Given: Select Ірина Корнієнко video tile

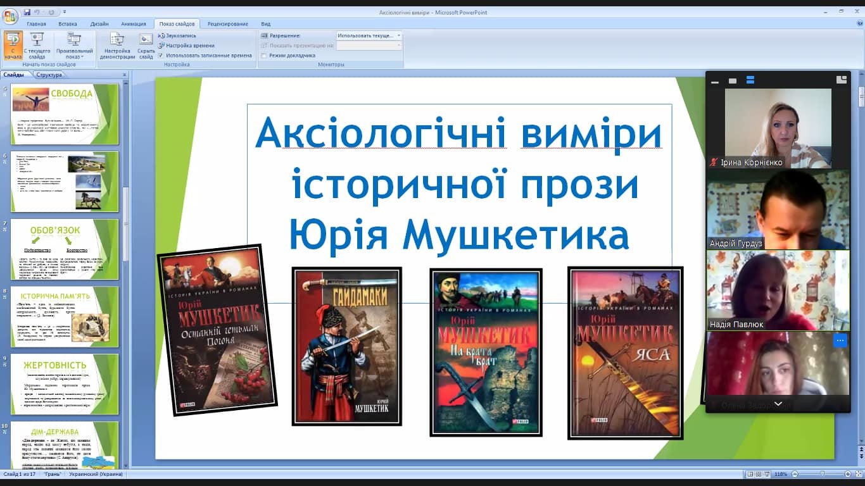Looking at the screenshot, I should click(x=778, y=128).
